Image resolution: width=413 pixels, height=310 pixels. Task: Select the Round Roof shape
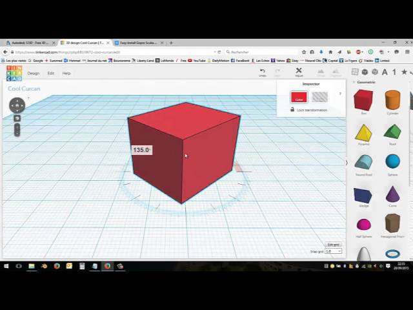[x=363, y=162]
